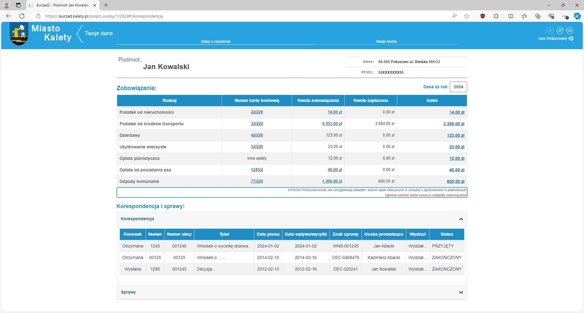
Task: Open the browser Settings and more menu
Action: click(565, 16)
